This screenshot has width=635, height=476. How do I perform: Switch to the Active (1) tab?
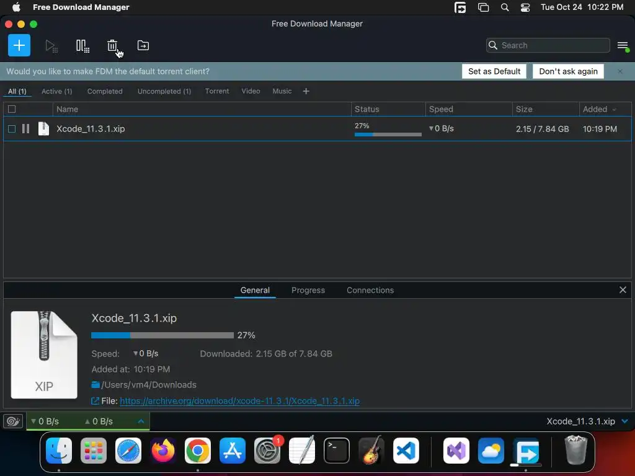click(56, 91)
